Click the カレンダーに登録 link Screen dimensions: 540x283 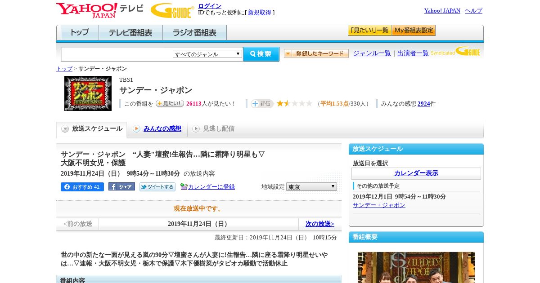click(211, 186)
